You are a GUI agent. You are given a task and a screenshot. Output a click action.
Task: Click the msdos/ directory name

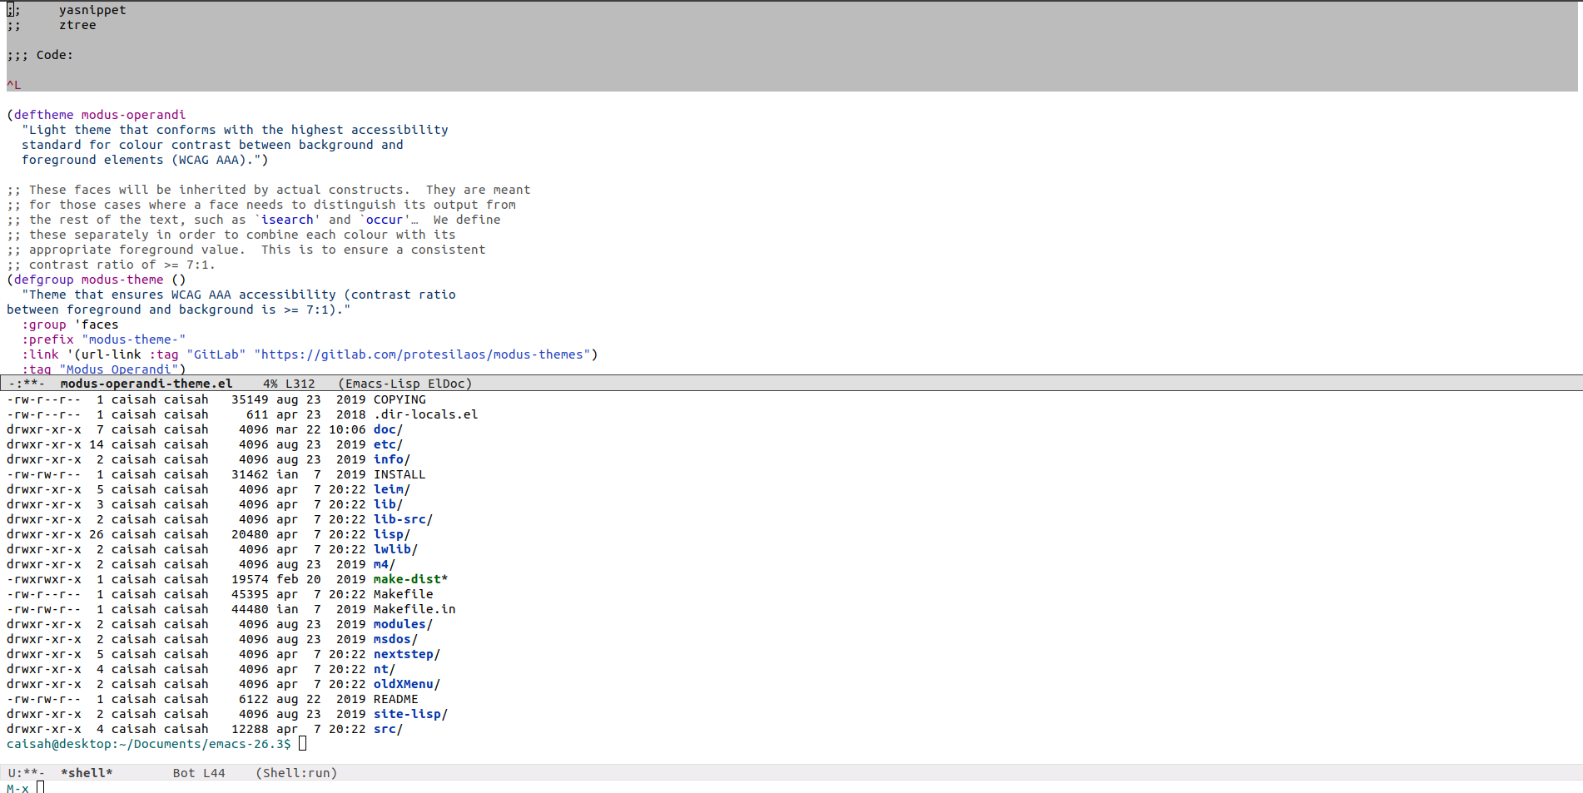[395, 639]
